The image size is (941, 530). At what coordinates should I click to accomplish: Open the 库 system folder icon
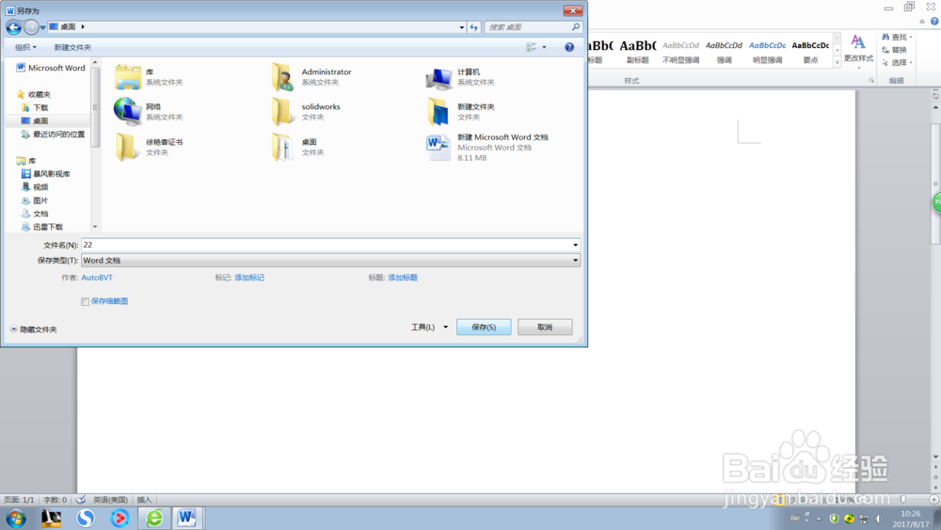(128, 77)
